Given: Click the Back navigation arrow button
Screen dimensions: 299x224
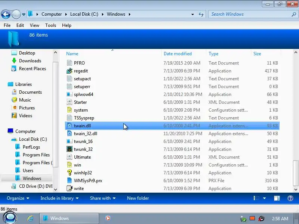Looking at the screenshot, I should [x=6, y=14].
